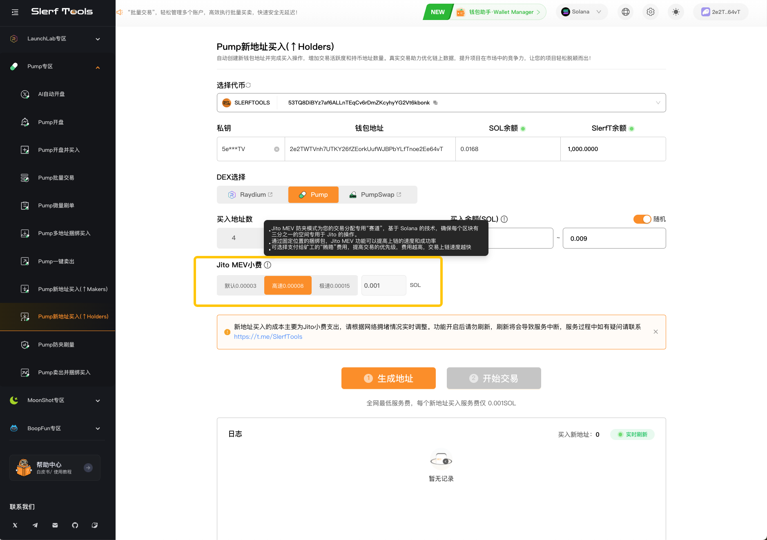Open the Telegram social icon
This screenshot has height=540, width=767.
pos(35,525)
